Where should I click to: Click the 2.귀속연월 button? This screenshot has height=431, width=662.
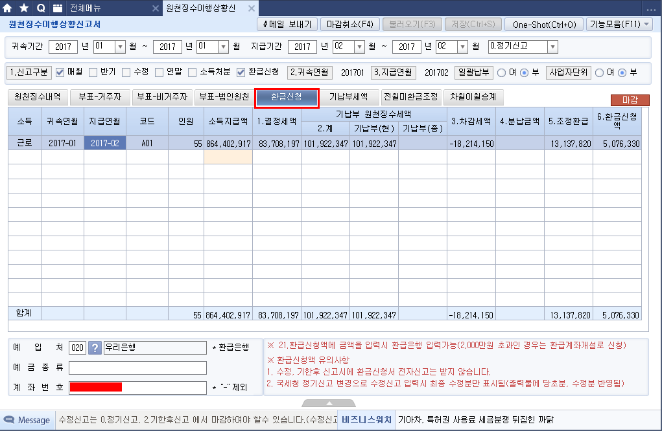coord(309,72)
